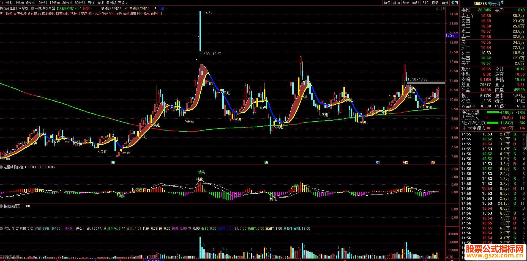Select the 10分钟 period tab
Image resolution: width=527 pixels, height=261 pixels.
tap(42, 3)
